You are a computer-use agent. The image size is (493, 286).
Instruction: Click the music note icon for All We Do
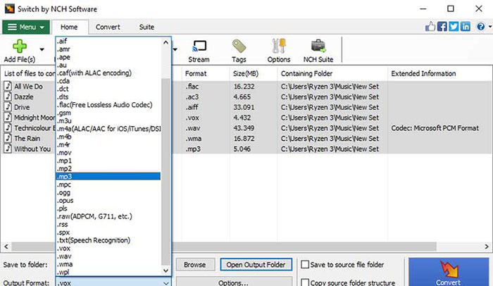(8, 86)
